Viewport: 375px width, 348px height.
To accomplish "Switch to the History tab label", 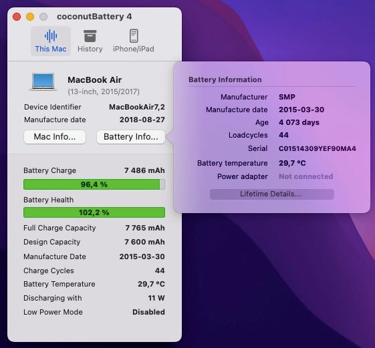I will (90, 49).
